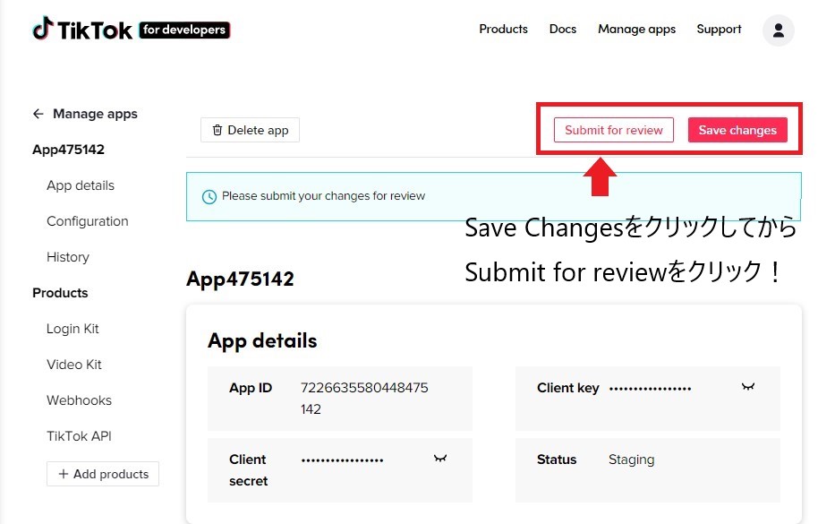The width and height of the screenshot is (835, 524).
Task: Open the Docs menu item
Action: (x=563, y=30)
